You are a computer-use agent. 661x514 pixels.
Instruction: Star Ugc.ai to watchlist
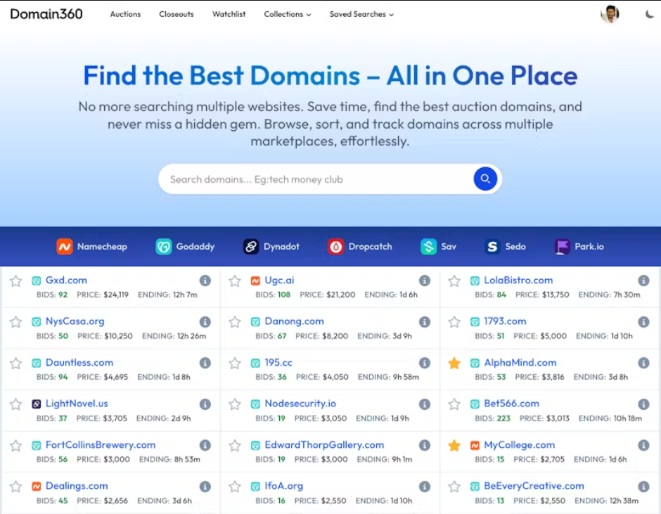click(235, 281)
